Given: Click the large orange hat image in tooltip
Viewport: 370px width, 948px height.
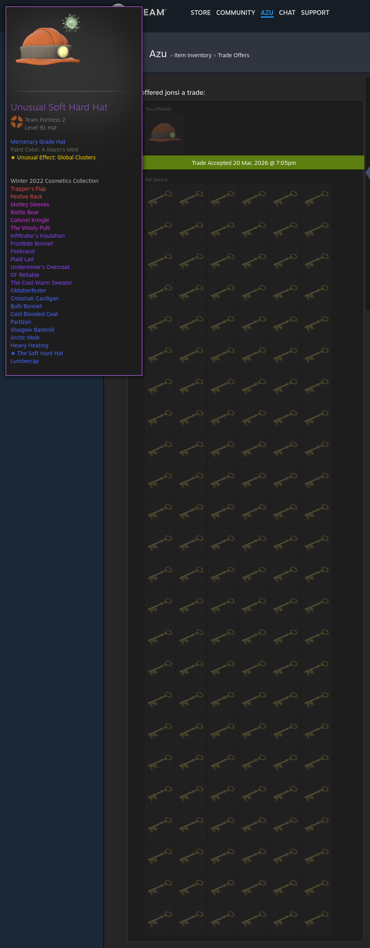Looking at the screenshot, I should pos(48,47).
